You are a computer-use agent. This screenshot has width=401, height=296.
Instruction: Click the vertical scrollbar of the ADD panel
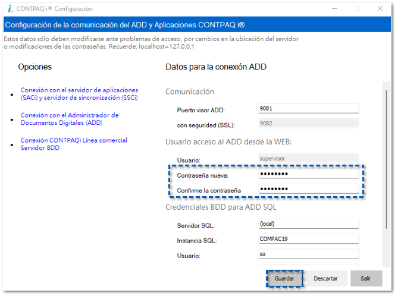coord(386,160)
